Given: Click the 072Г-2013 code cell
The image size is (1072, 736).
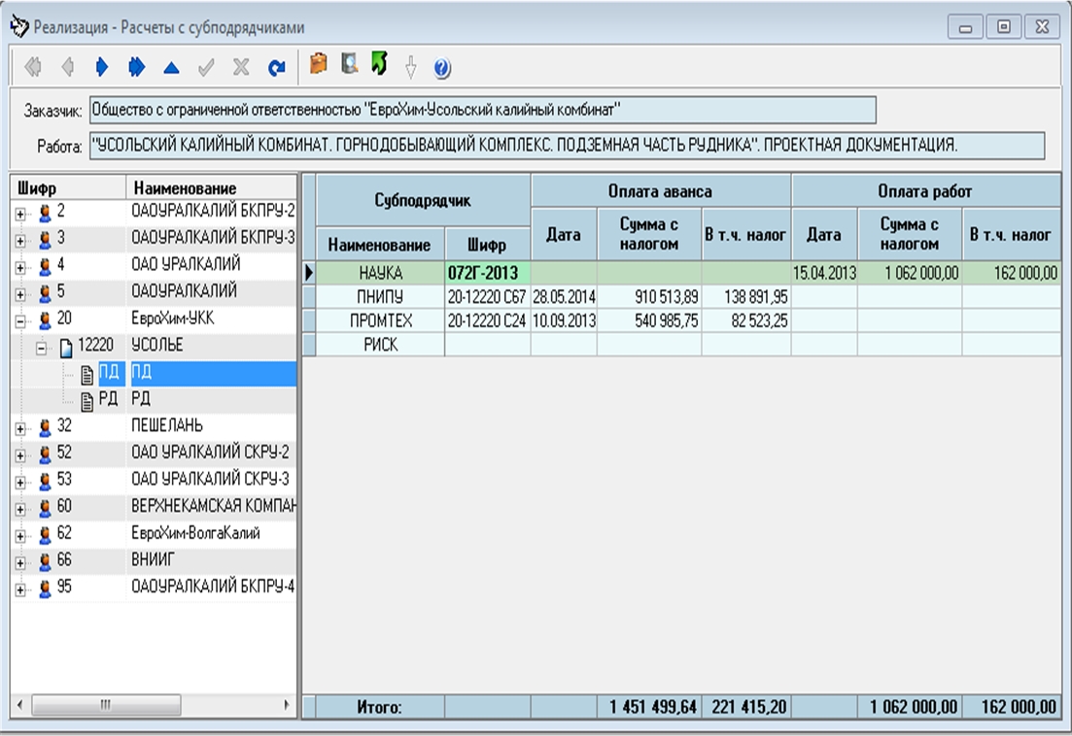Looking at the screenshot, I should 488,273.
